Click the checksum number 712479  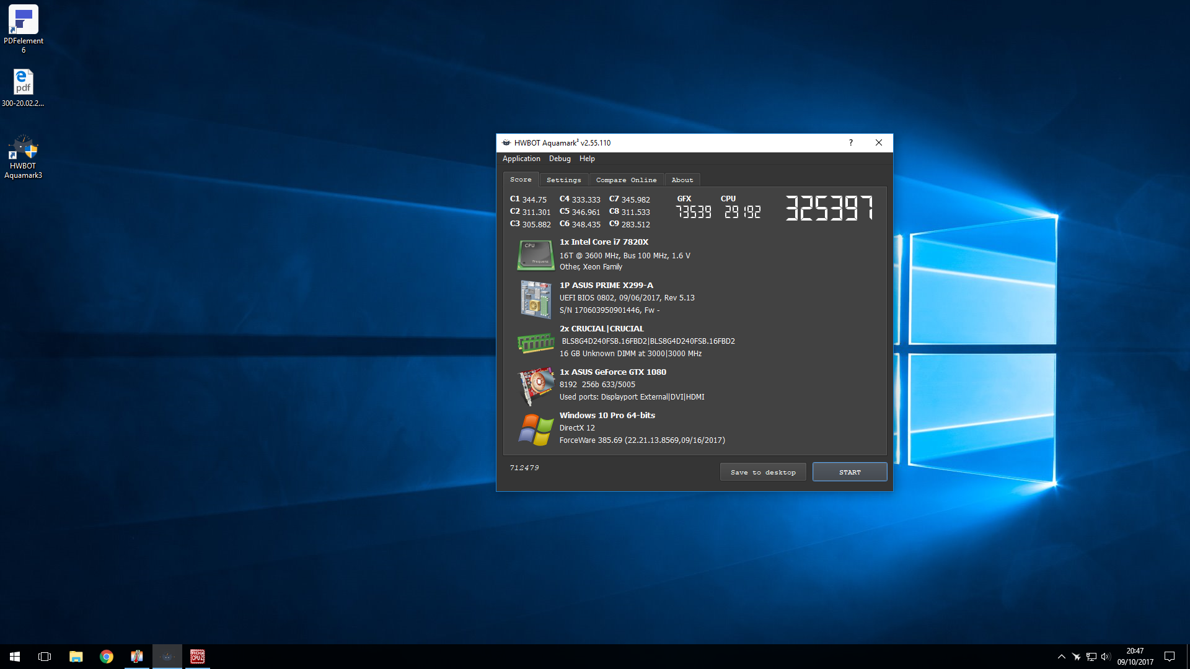(524, 468)
